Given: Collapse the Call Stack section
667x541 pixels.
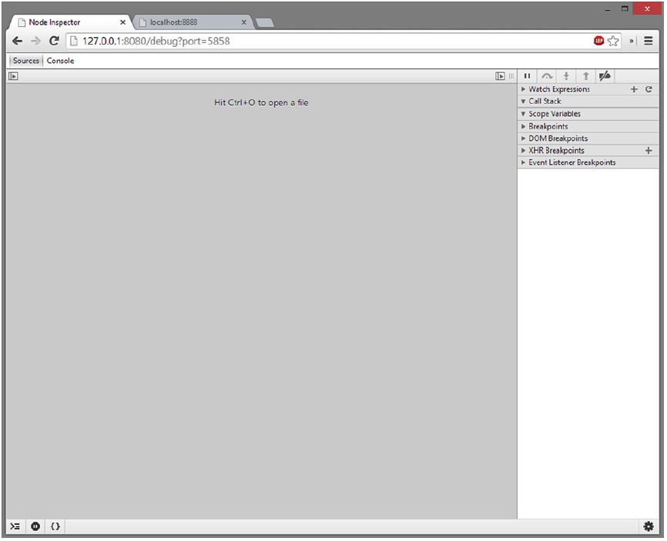Looking at the screenshot, I should [x=545, y=102].
